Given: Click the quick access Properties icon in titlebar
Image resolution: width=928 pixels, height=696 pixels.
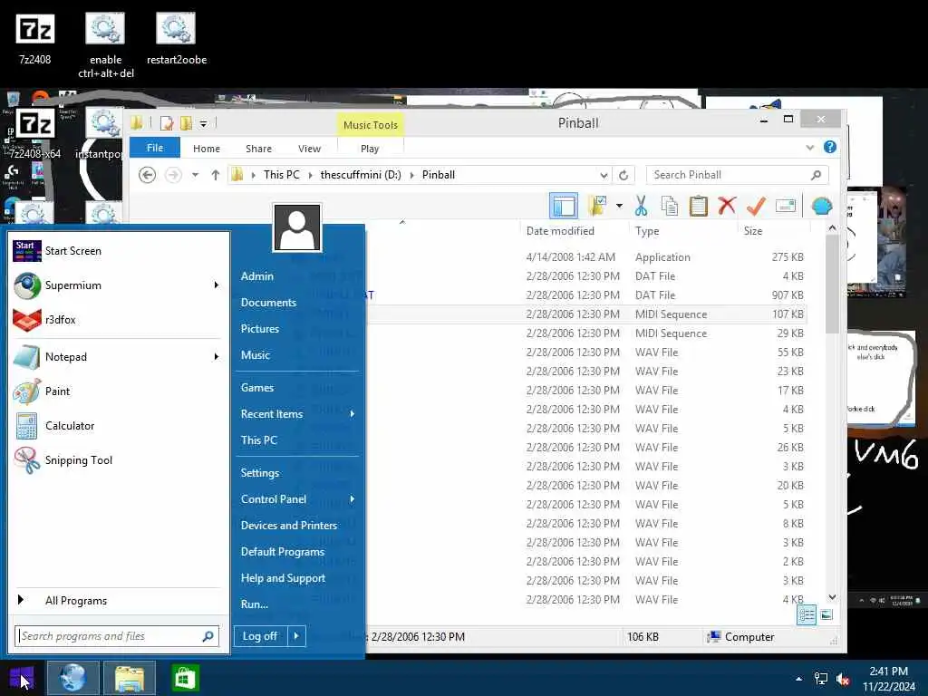Looking at the screenshot, I should [x=167, y=123].
